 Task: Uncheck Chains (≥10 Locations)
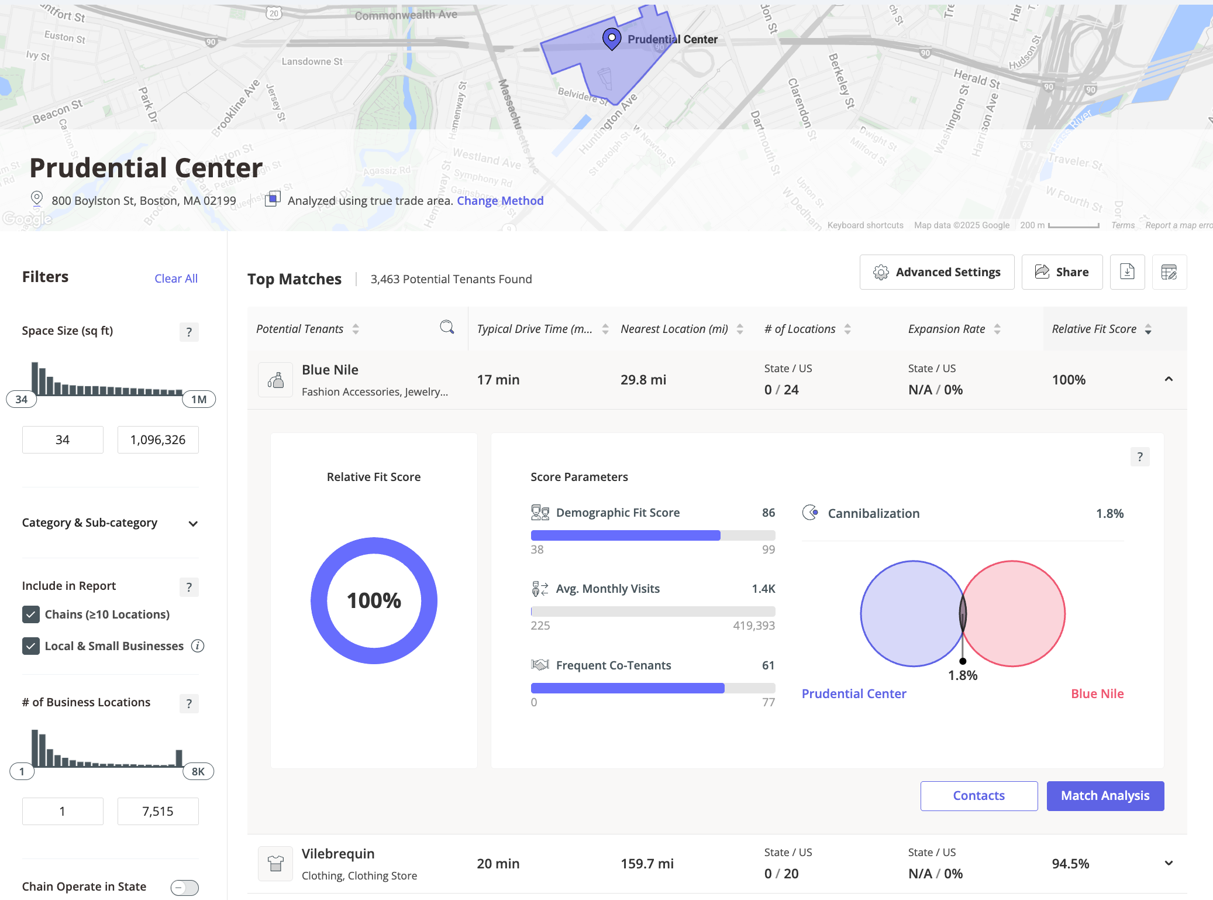click(x=30, y=614)
